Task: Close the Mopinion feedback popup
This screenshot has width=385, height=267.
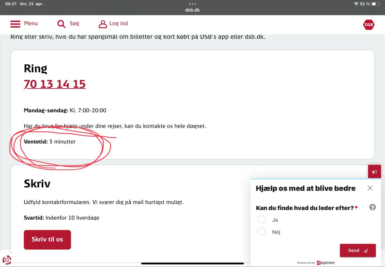Action: point(370,188)
